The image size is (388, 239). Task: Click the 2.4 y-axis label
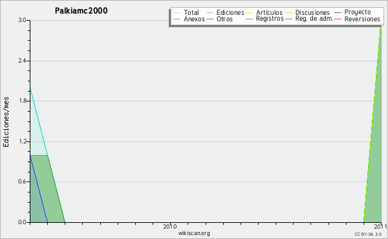[22, 61]
